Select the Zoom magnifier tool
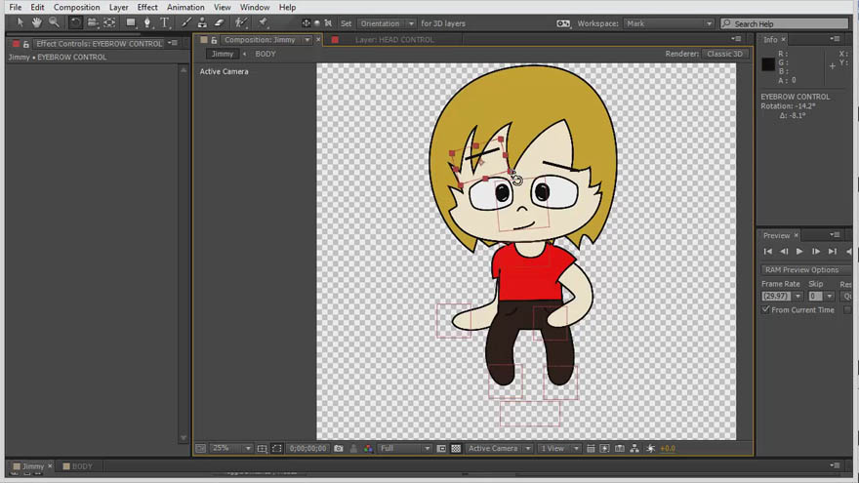859x483 pixels. click(x=54, y=23)
